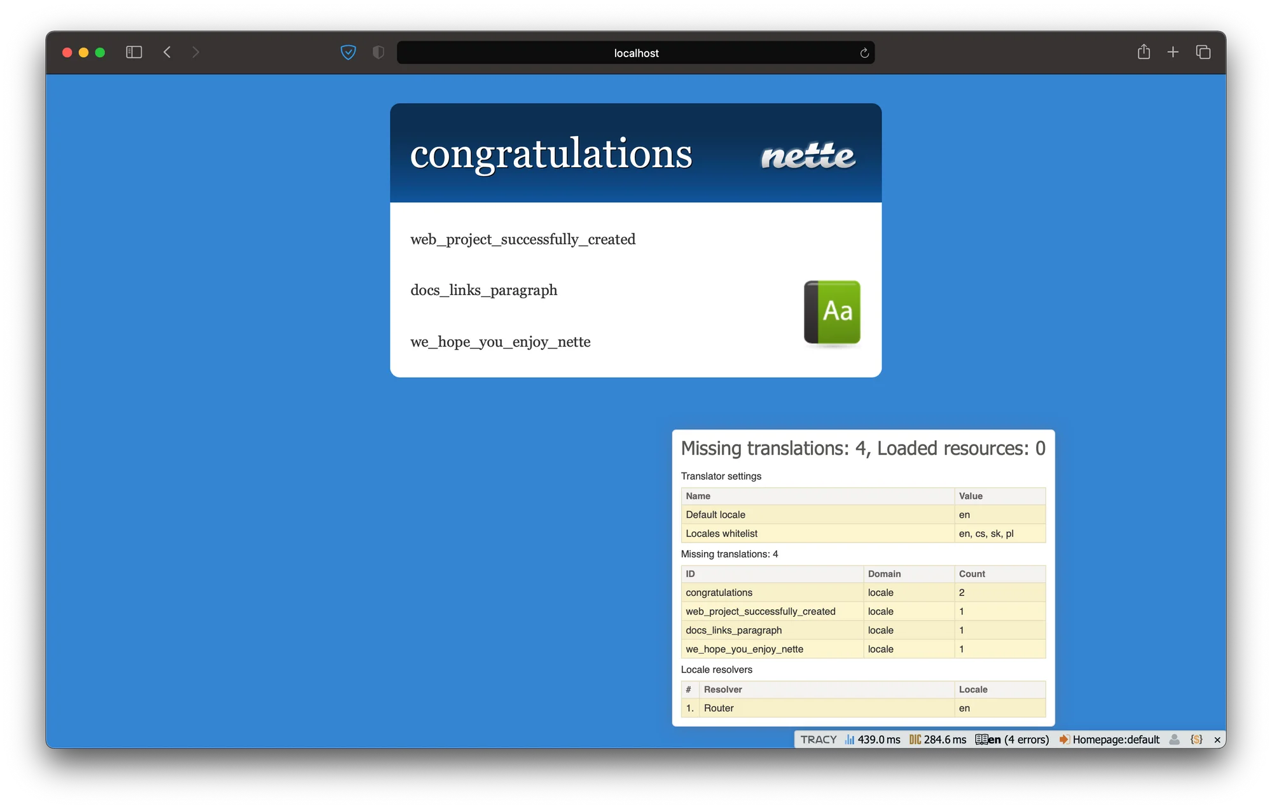Show the tab overview
Image resolution: width=1272 pixels, height=809 pixels.
[x=1203, y=52]
